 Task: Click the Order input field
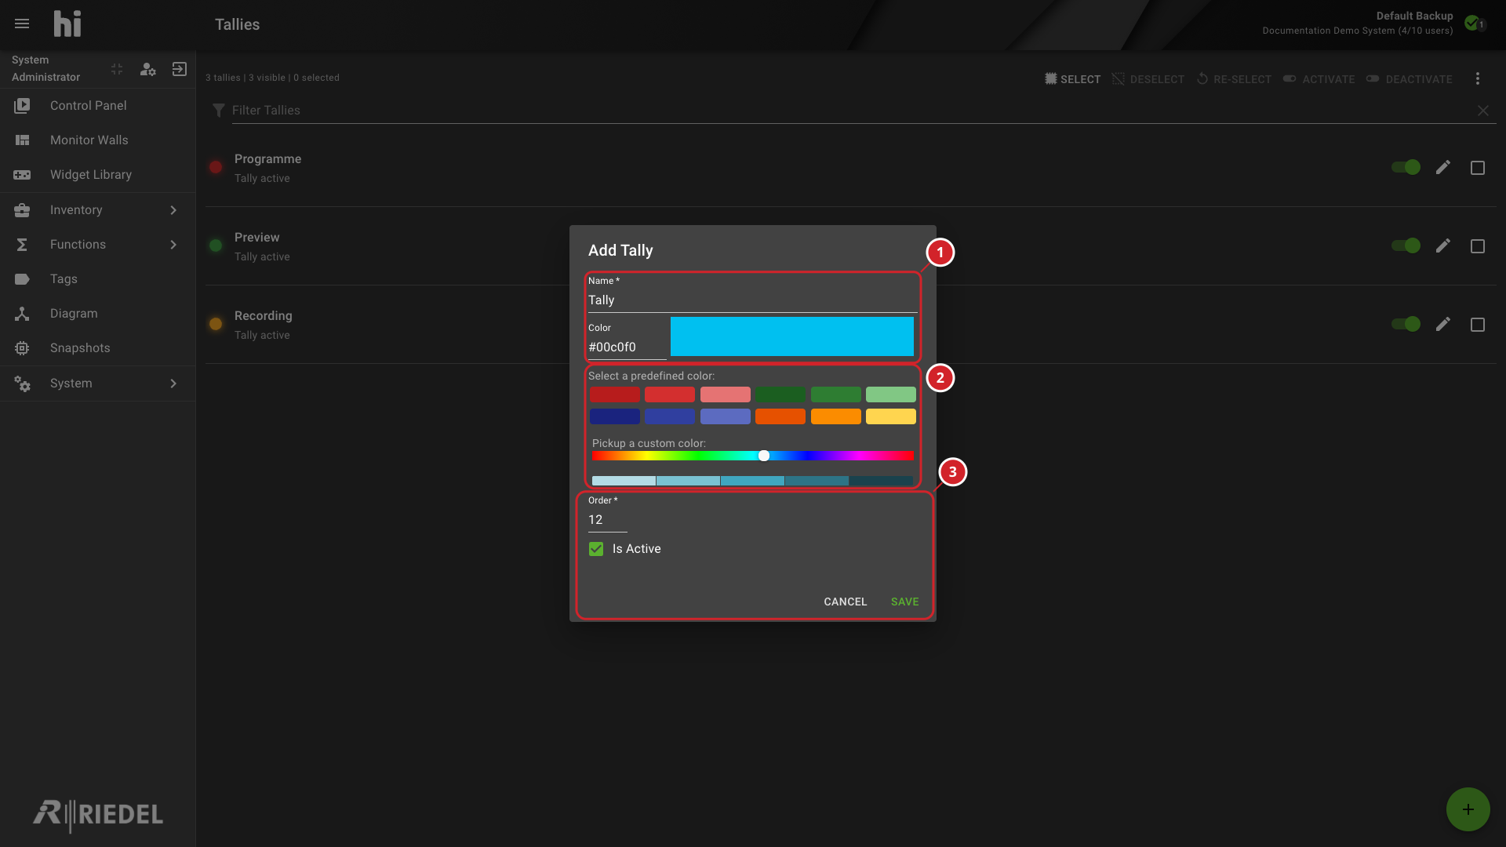[608, 520]
